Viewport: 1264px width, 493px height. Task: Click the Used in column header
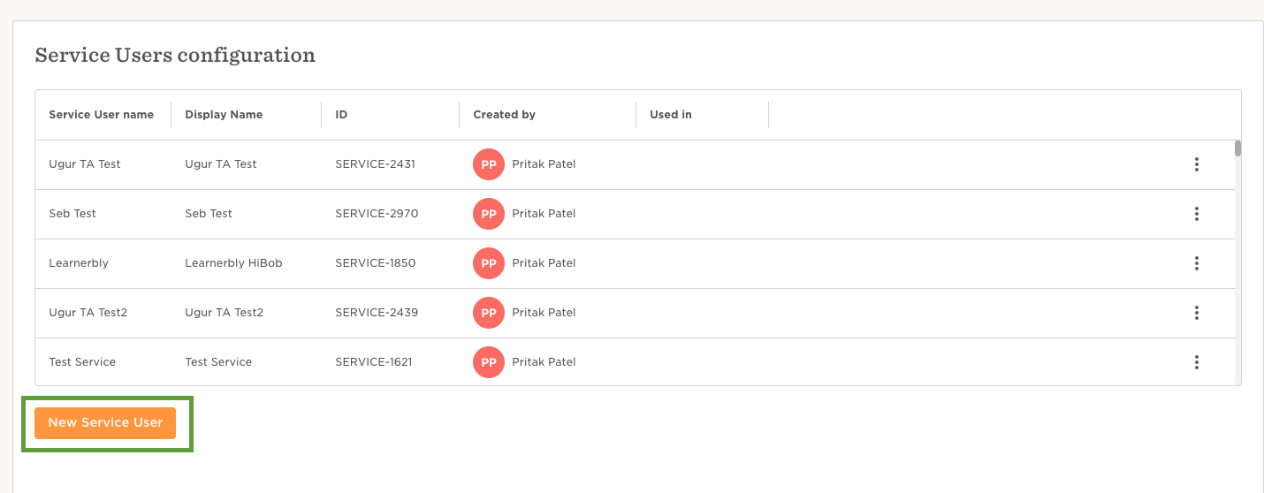pyautogui.click(x=671, y=115)
